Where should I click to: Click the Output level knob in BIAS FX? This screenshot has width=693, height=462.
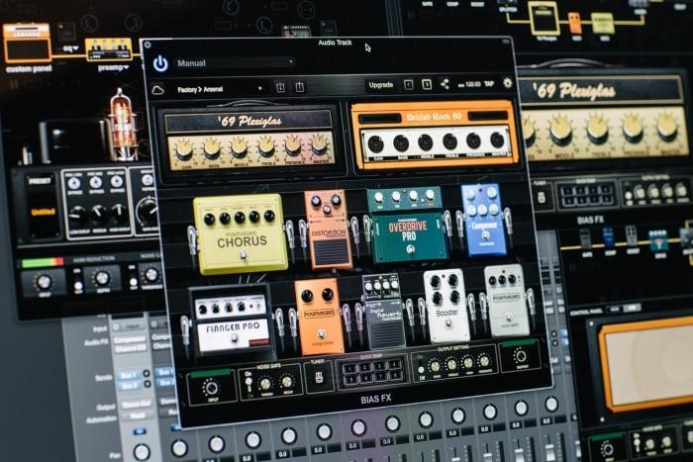pos(520,355)
